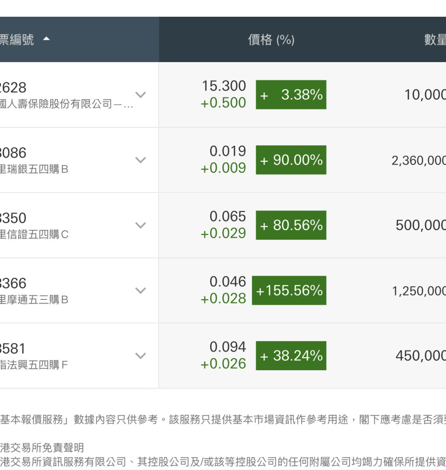Expand the 摩通五三購B row chevron
Screen dimensions: 446x470
[140, 290]
